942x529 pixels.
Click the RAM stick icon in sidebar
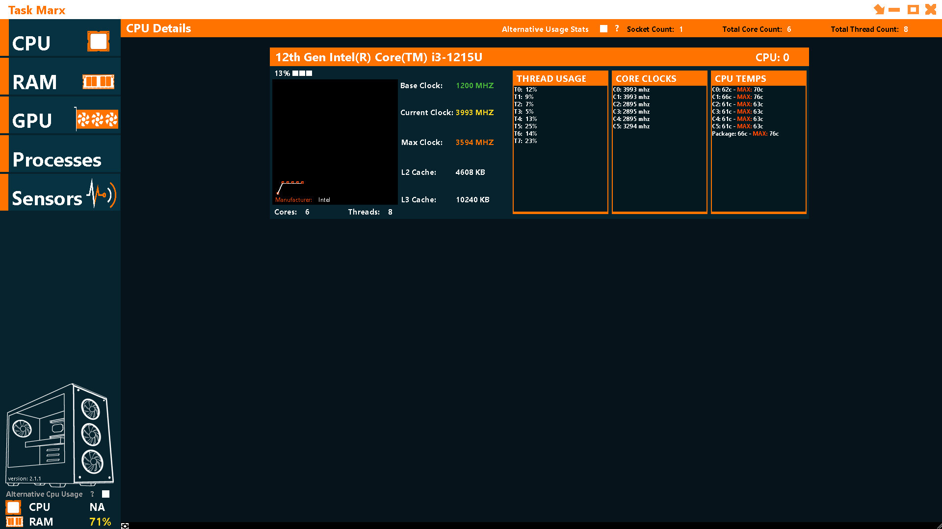pos(98,81)
